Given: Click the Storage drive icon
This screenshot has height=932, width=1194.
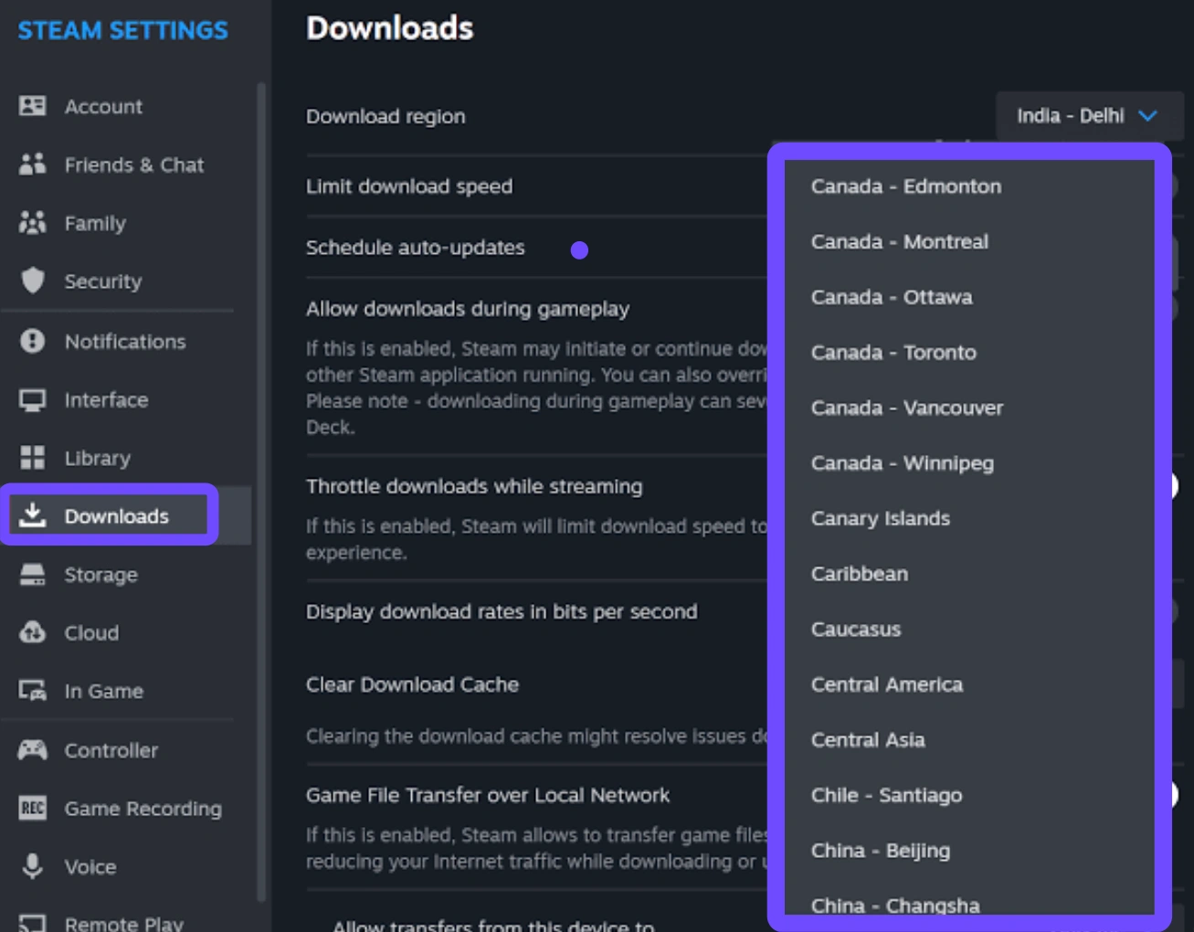Looking at the screenshot, I should pyautogui.click(x=33, y=575).
